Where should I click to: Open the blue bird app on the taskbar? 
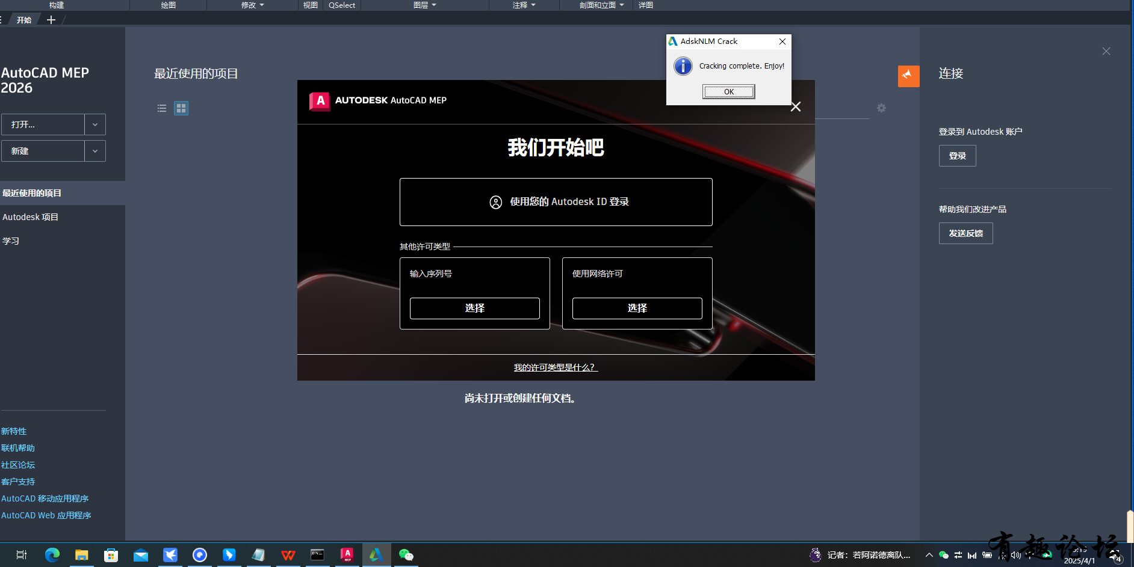point(170,555)
